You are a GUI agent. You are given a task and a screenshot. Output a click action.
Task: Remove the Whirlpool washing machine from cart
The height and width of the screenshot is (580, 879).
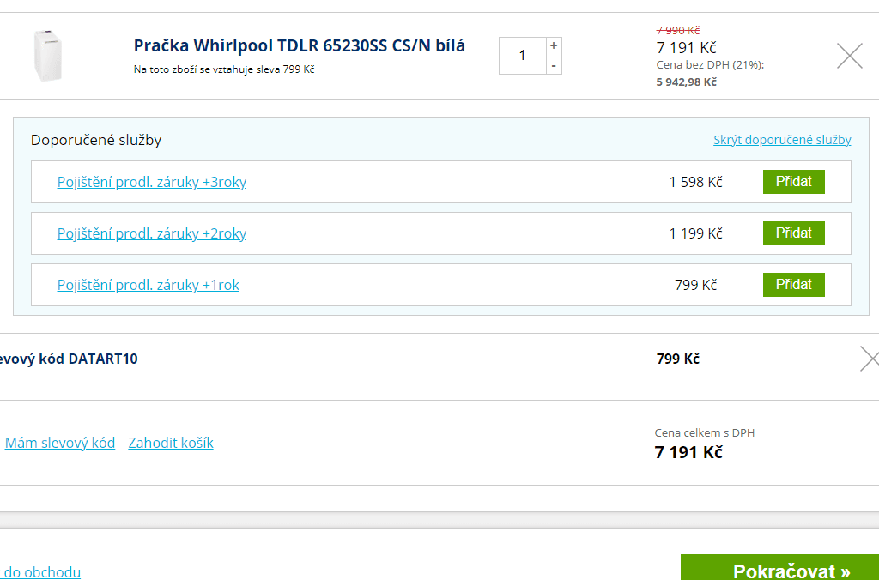point(849,56)
